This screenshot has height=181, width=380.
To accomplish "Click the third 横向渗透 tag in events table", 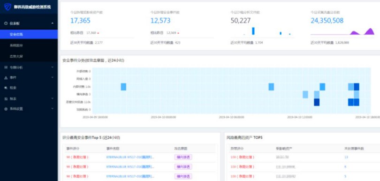I will [183, 176].
